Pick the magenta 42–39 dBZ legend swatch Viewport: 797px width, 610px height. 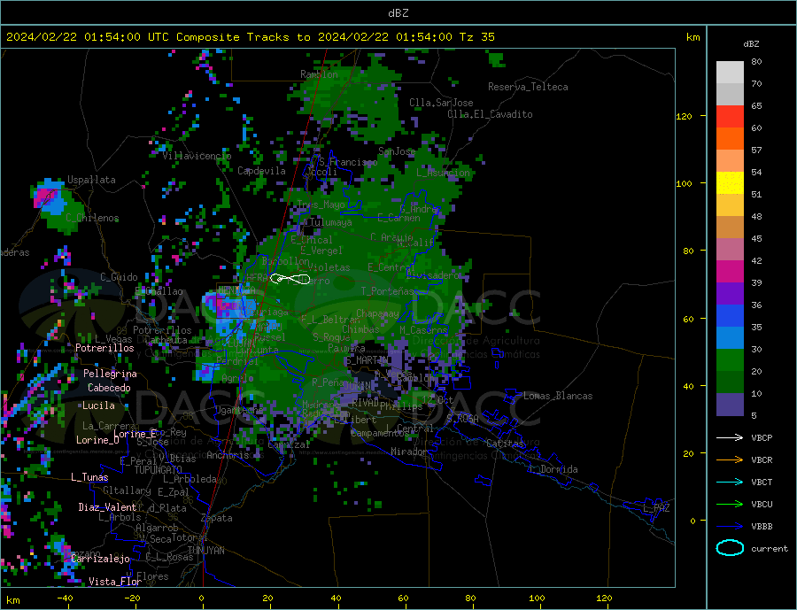pos(730,272)
